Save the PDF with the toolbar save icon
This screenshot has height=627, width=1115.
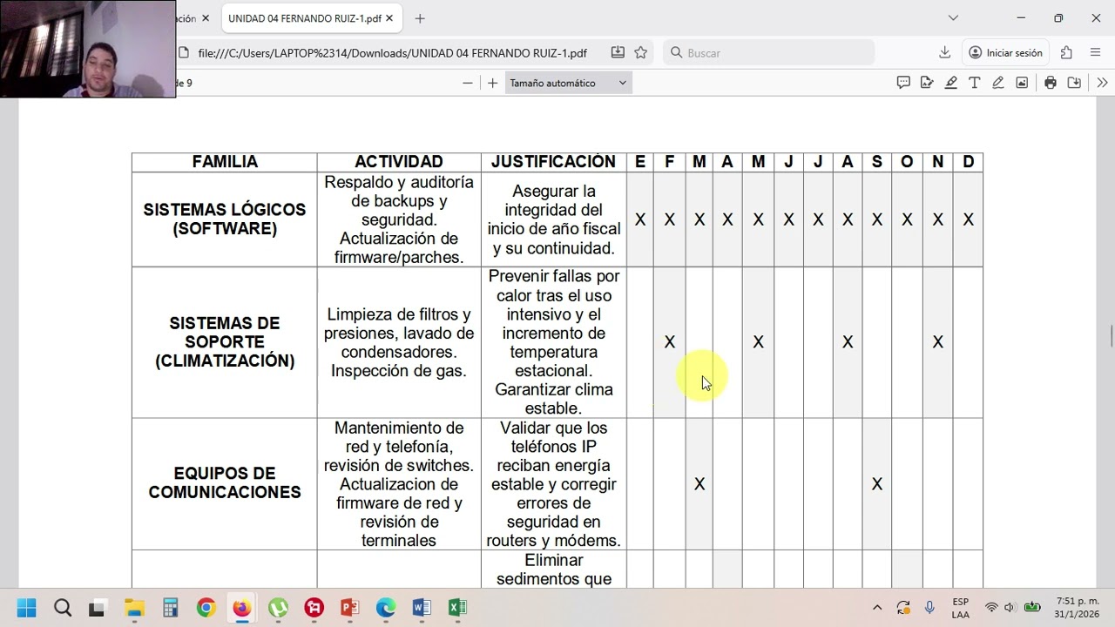click(1074, 83)
